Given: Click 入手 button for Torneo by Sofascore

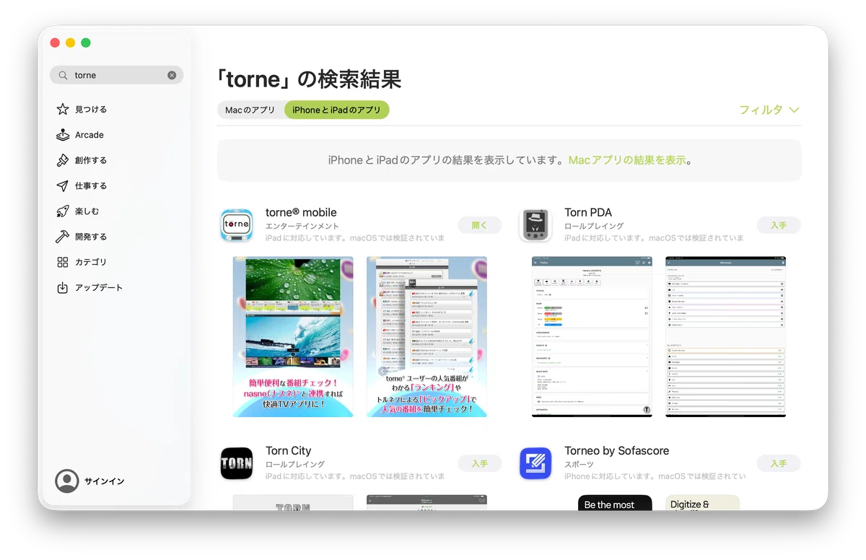Looking at the screenshot, I should pyautogui.click(x=779, y=463).
